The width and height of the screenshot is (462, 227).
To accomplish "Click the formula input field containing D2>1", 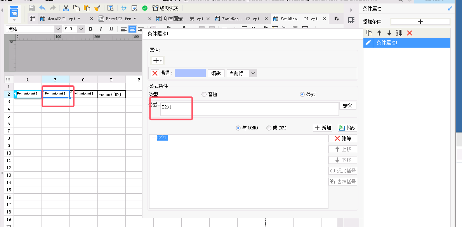I will tap(250, 109).
